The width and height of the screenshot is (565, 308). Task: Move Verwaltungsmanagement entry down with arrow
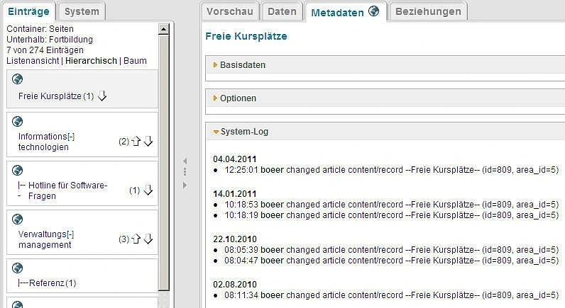click(148, 239)
